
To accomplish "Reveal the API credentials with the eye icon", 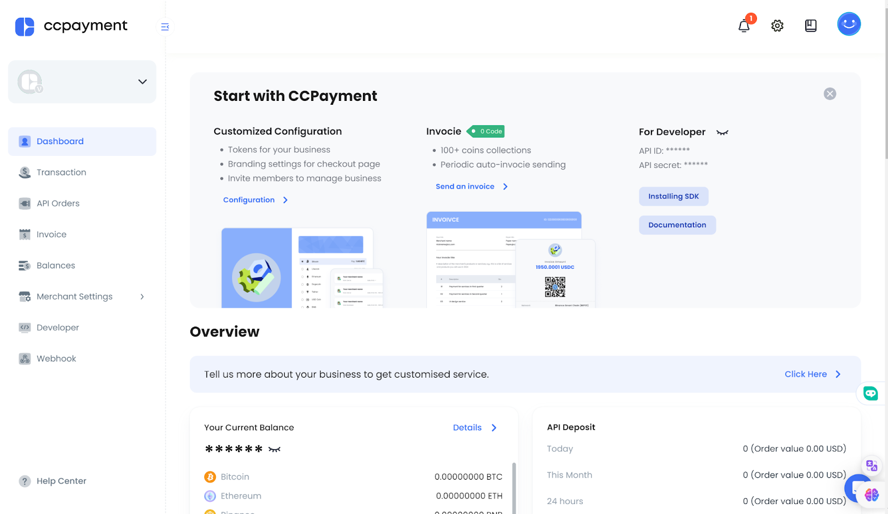I will point(722,133).
